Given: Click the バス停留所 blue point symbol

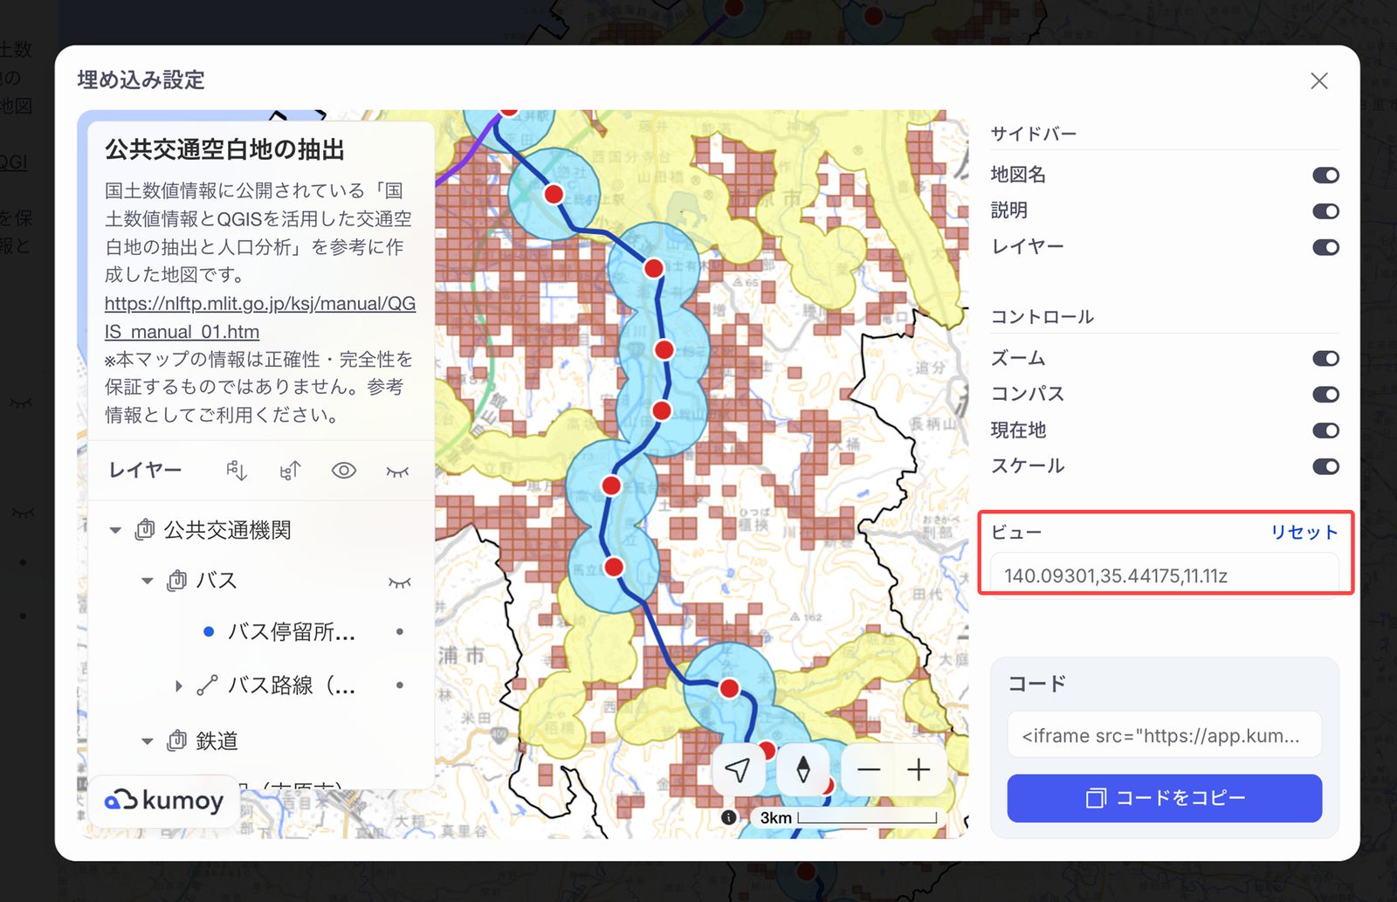Looking at the screenshot, I should (209, 631).
